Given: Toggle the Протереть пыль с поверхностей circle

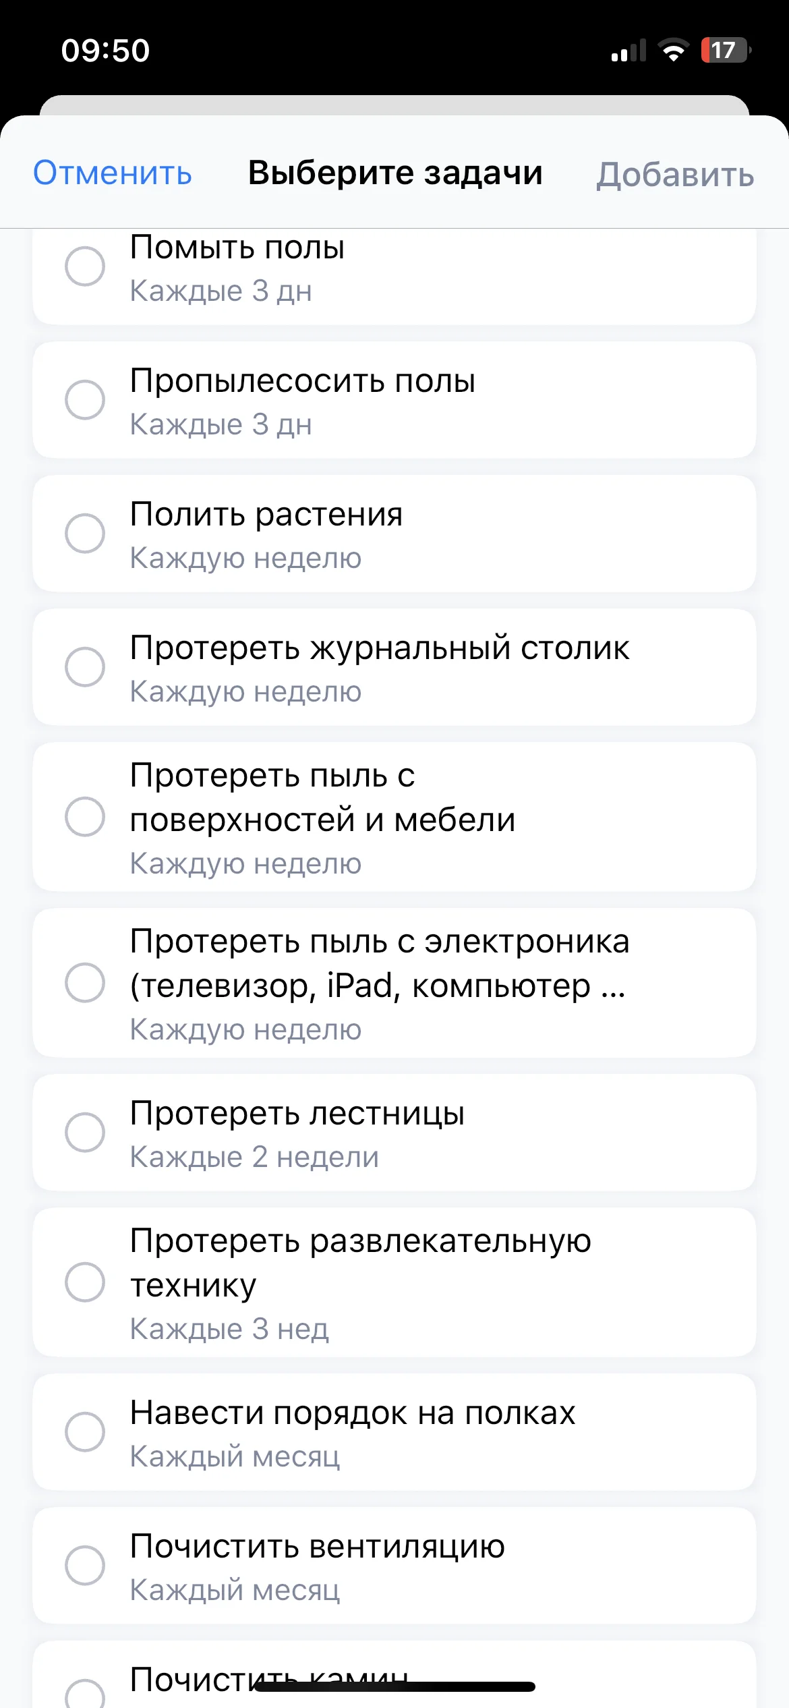Looking at the screenshot, I should [x=85, y=816].
